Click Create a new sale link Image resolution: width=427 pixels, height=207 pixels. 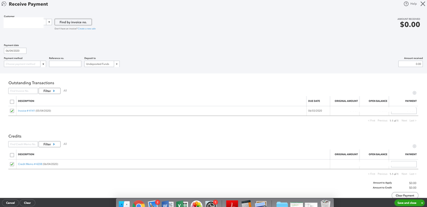(x=86, y=29)
